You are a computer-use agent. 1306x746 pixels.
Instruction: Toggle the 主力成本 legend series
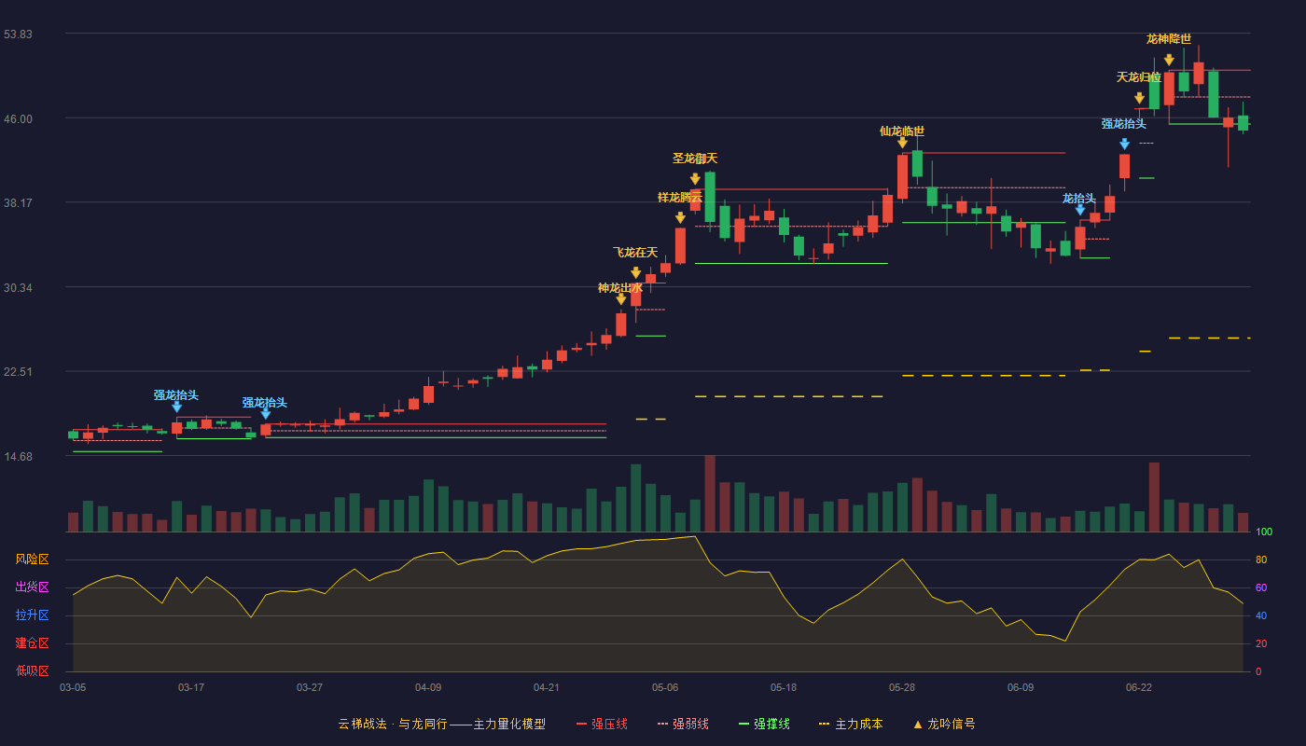pos(851,724)
